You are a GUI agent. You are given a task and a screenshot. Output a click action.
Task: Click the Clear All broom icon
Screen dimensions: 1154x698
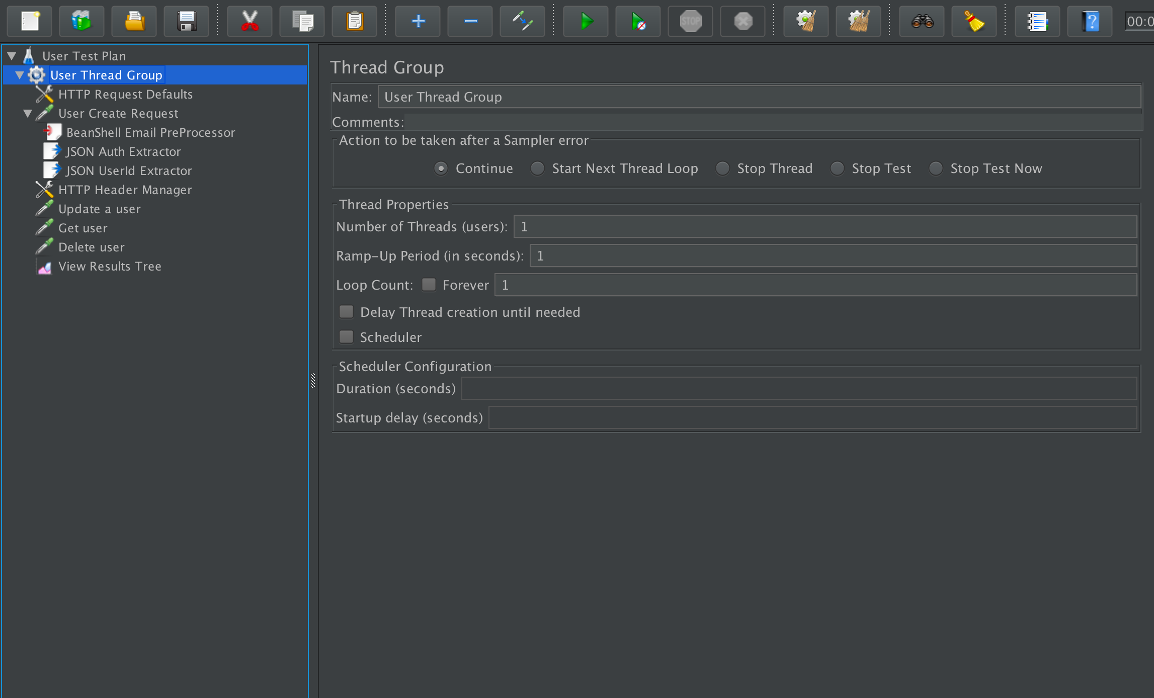858,22
